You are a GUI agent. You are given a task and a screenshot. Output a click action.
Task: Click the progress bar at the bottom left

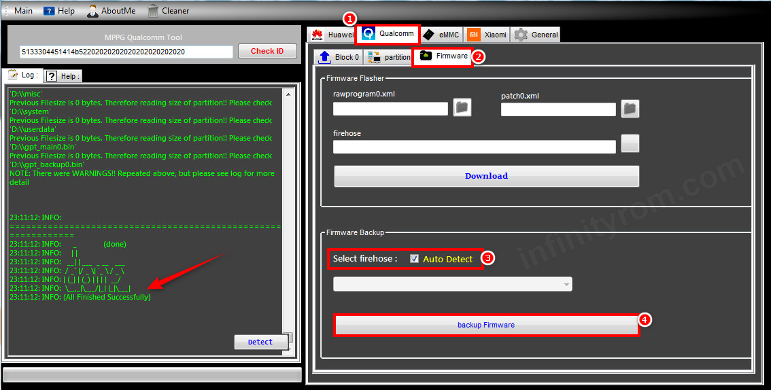pos(152,375)
